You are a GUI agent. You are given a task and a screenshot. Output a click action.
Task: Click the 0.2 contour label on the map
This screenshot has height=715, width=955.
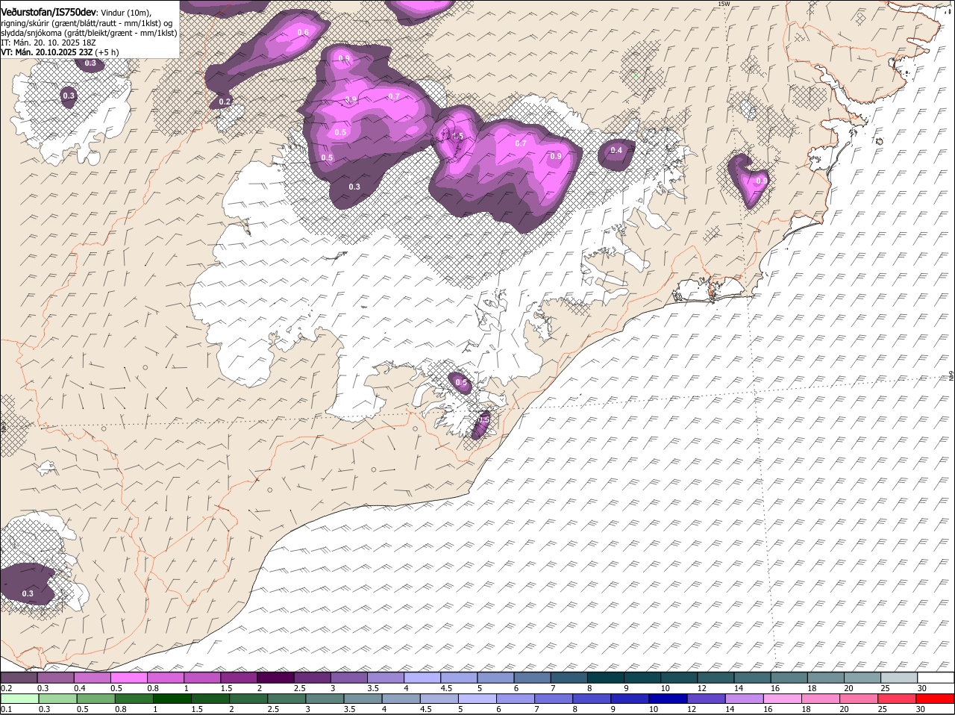tap(225, 102)
